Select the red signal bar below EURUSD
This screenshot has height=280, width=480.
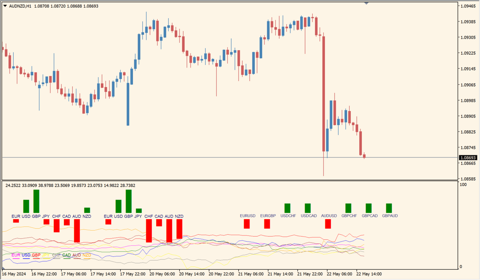pyautogui.click(x=247, y=224)
